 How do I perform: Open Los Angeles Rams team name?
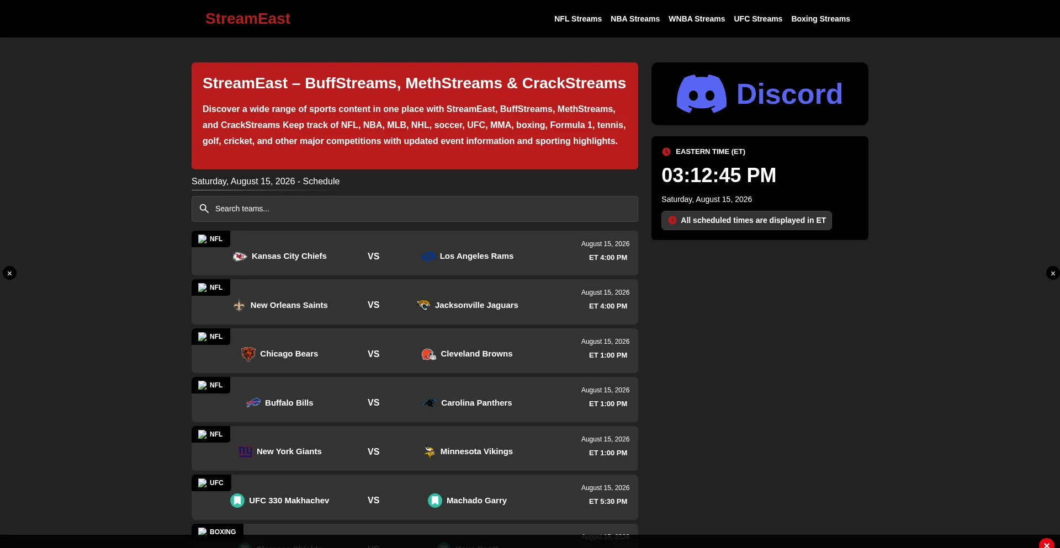coord(476,256)
